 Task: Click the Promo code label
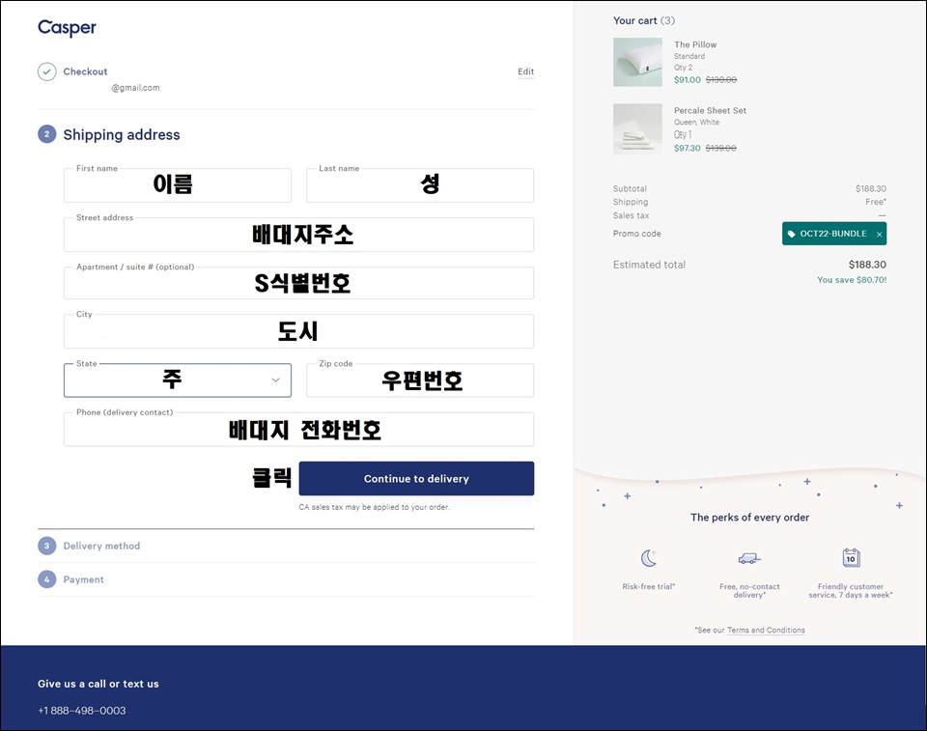636,234
